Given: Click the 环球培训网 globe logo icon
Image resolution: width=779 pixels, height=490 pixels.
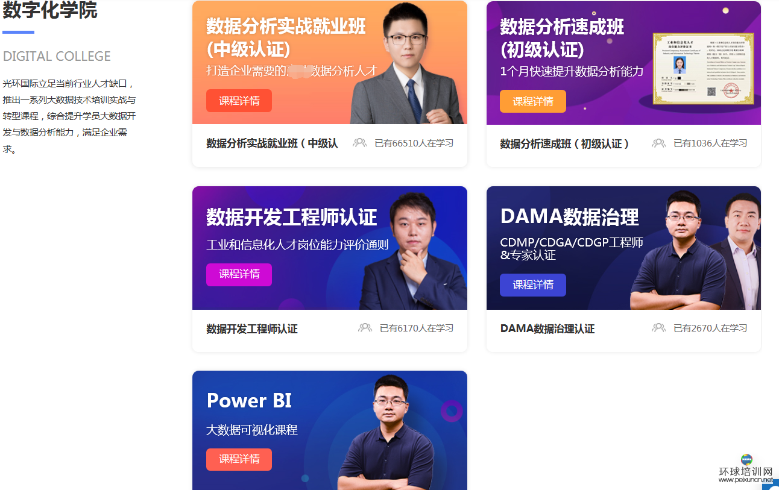Looking at the screenshot, I should 746,459.
